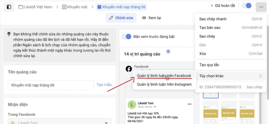
Task: Choose Tạo bản sao from menu
Action: tap(231, 28)
